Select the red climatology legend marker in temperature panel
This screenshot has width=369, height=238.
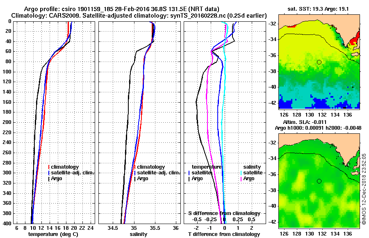49,167
